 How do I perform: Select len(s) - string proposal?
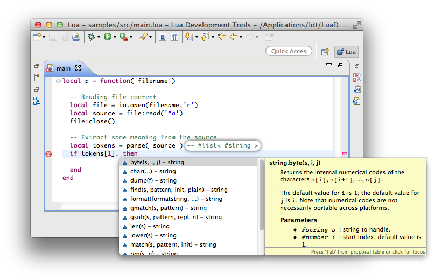pos(189,226)
